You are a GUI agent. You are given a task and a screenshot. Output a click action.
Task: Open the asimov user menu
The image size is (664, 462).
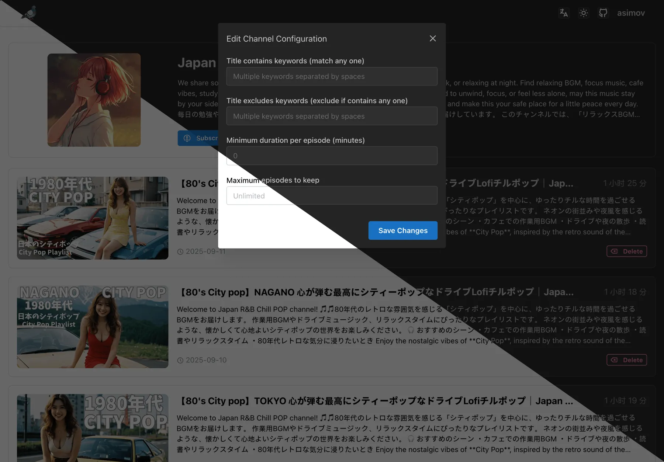pyautogui.click(x=631, y=13)
